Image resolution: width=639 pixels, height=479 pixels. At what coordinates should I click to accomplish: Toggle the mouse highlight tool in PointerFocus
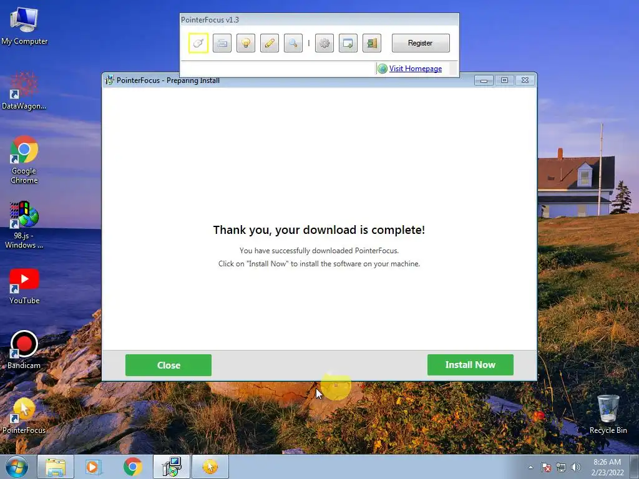198,43
